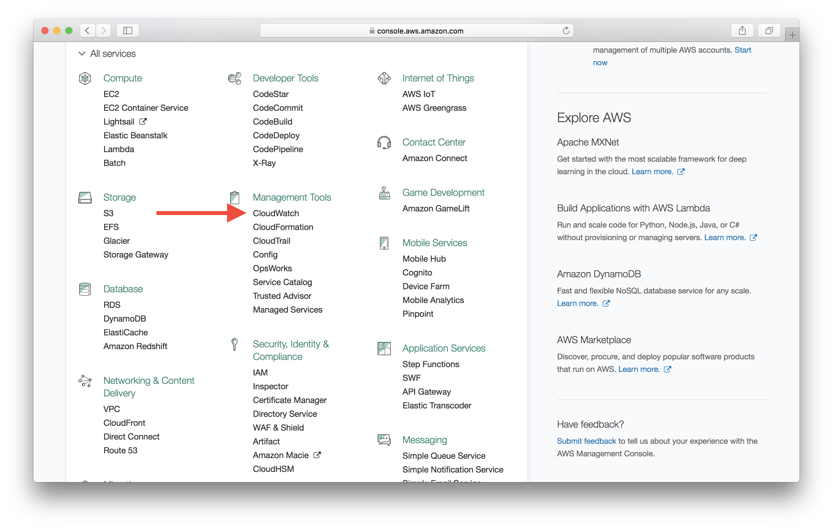Image resolution: width=833 pixels, height=530 pixels.
Task: Click the Contact Center headset icon
Action: click(384, 142)
